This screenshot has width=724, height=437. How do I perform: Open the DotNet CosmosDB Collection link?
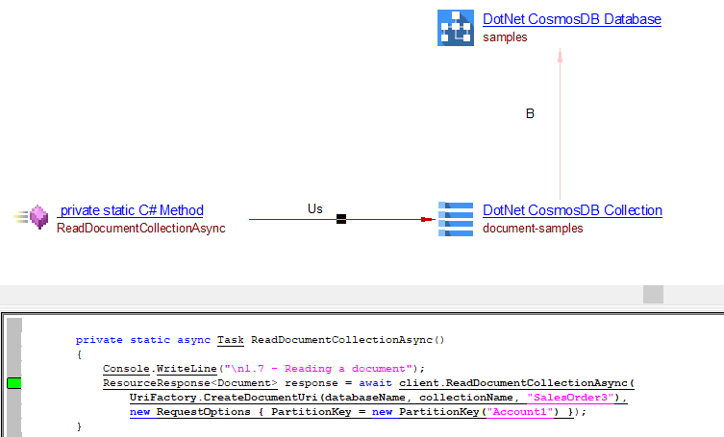572,210
